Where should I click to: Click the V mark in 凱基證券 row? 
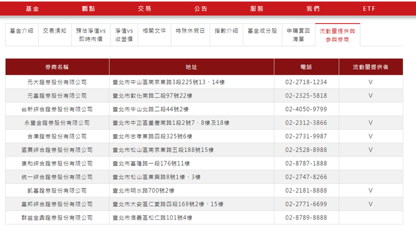pos(370,191)
